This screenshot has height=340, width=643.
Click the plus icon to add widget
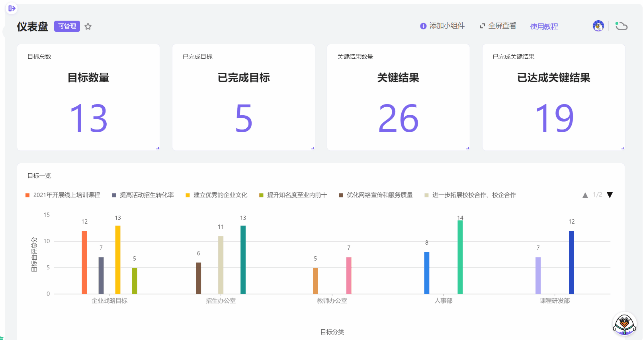tap(423, 26)
